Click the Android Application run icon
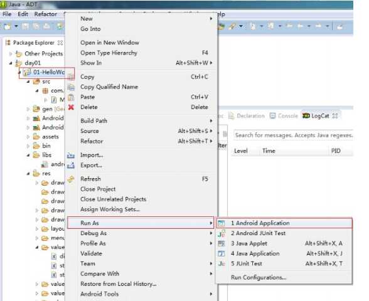Screen dimensions: 369x301 [222, 223]
